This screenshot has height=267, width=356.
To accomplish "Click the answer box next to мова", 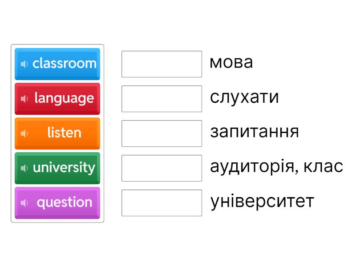I will click(x=162, y=64).
